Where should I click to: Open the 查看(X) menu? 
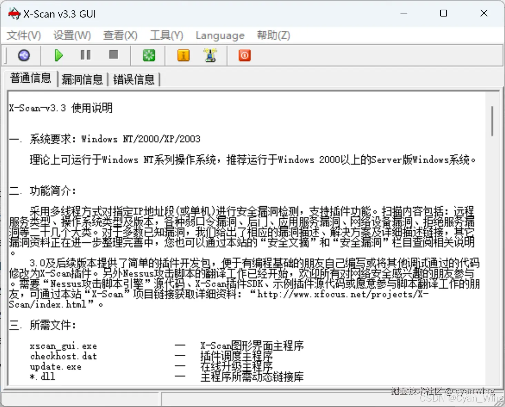(x=120, y=35)
